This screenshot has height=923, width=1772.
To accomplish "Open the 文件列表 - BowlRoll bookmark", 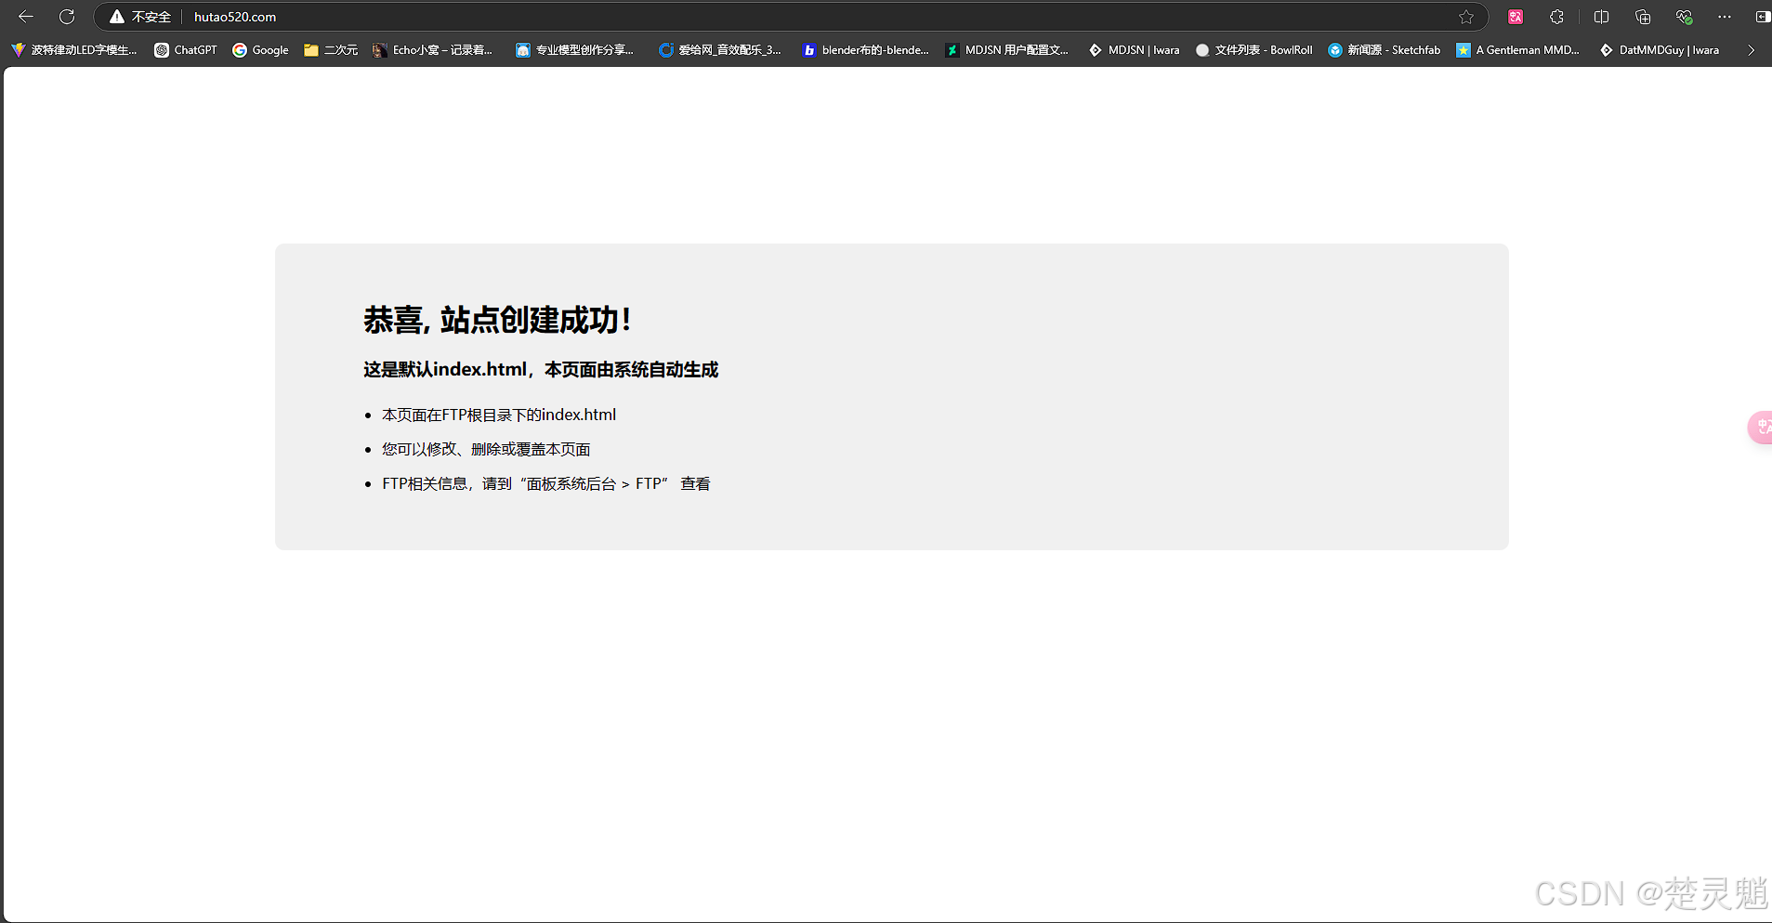I will coord(1254,50).
